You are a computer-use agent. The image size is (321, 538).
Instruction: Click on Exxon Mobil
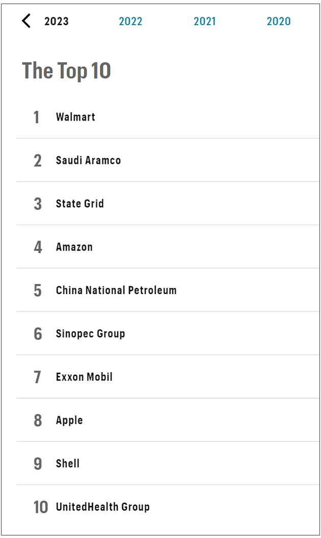pos(84,377)
